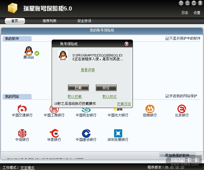Image resolution: width=204 pixels, height=170 pixels.
Task: Maximize the main Rising safe window
Action: (194, 3)
